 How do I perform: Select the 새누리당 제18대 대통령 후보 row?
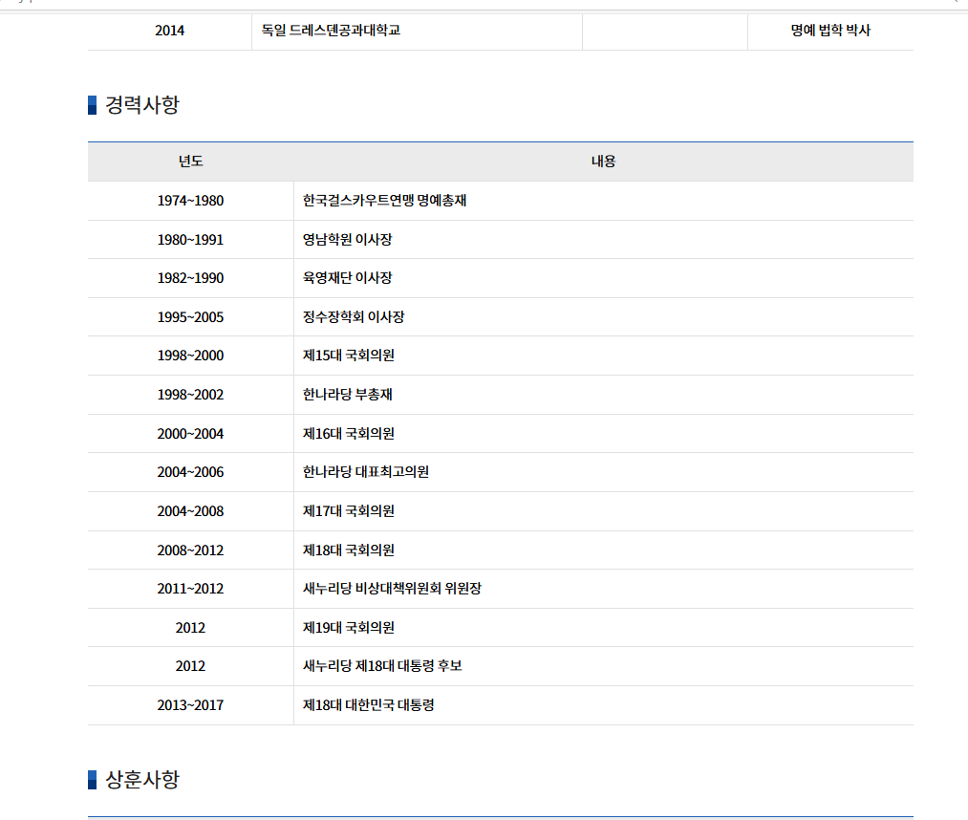(x=382, y=666)
